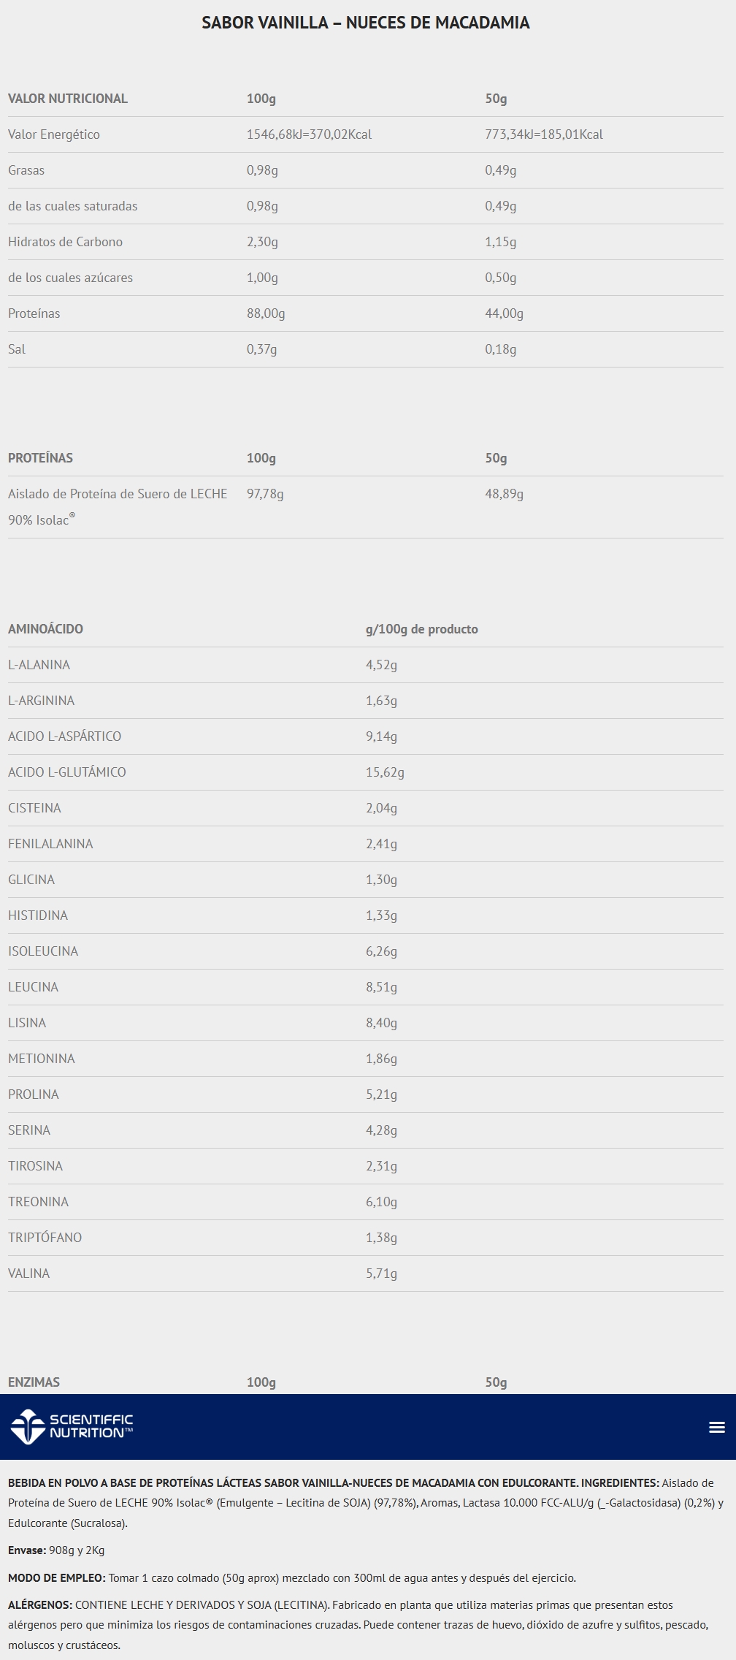Click Aislado de Proteína de Suero de Leche label
The image size is (736, 1660).
click(x=118, y=494)
